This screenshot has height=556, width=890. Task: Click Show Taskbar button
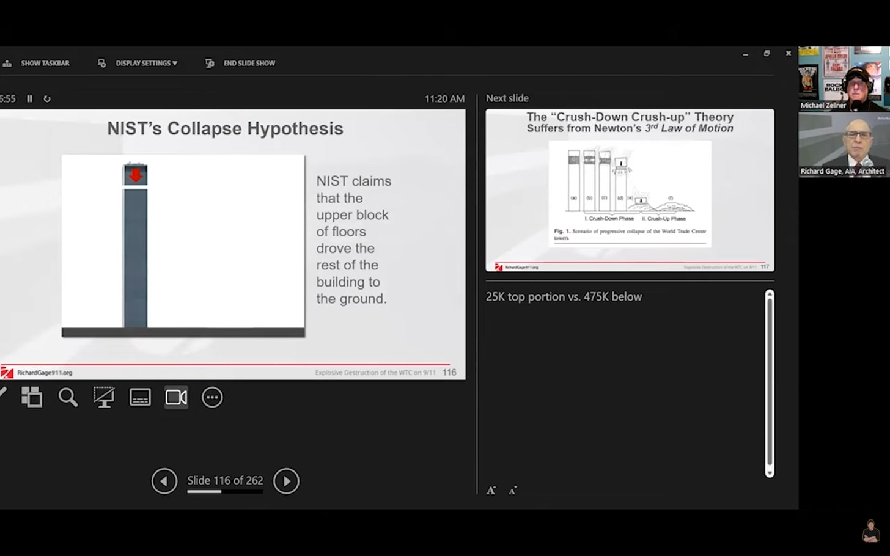(37, 63)
